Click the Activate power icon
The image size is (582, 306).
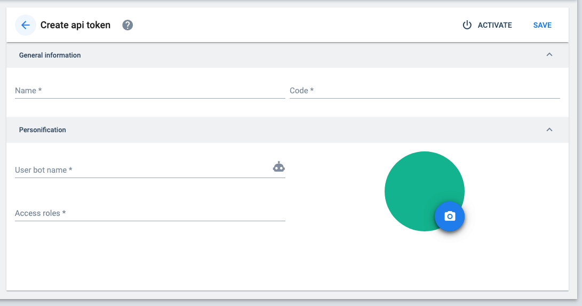pyautogui.click(x=467, y=25)
